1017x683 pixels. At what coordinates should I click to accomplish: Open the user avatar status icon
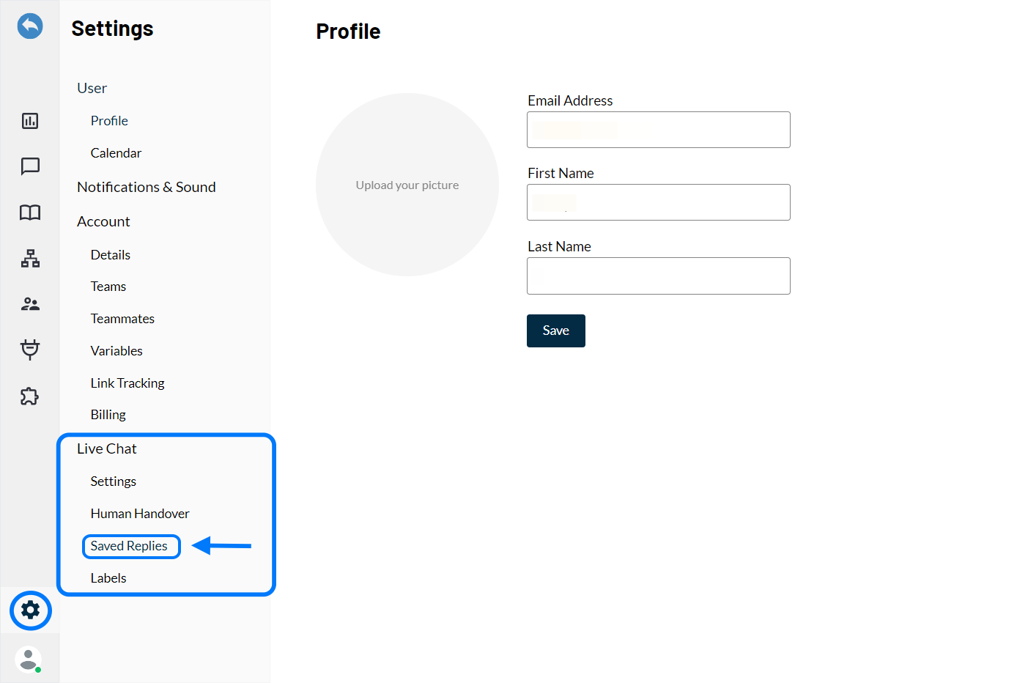[x=29, y=659]
